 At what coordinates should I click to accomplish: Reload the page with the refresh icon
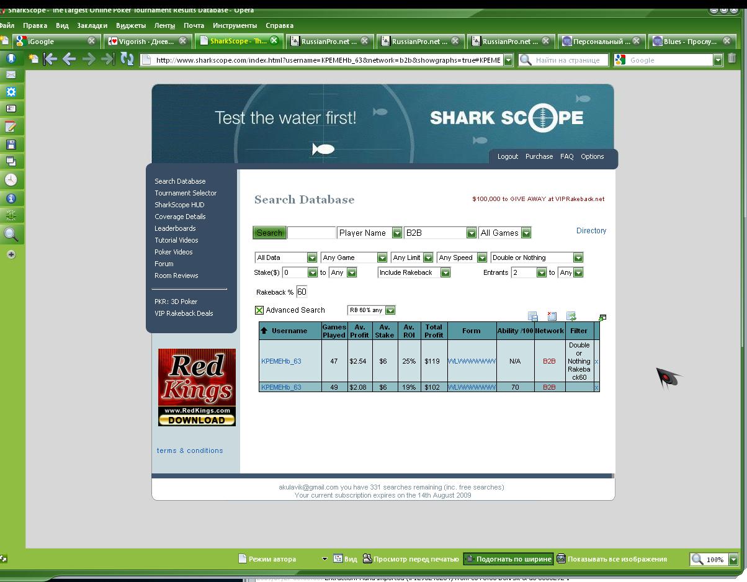click(x=127, y=59)
